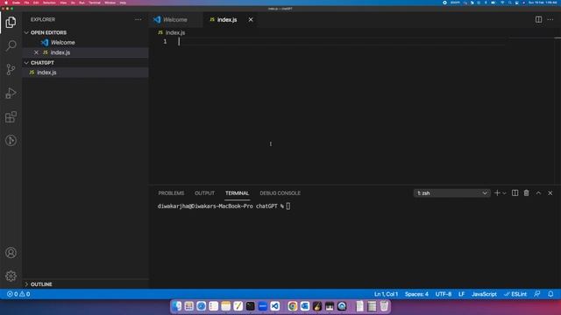Image resolution: width=561 pixels, height=315 pixels.
Task: Open the Output panel tab
Action: click(204, 193)
